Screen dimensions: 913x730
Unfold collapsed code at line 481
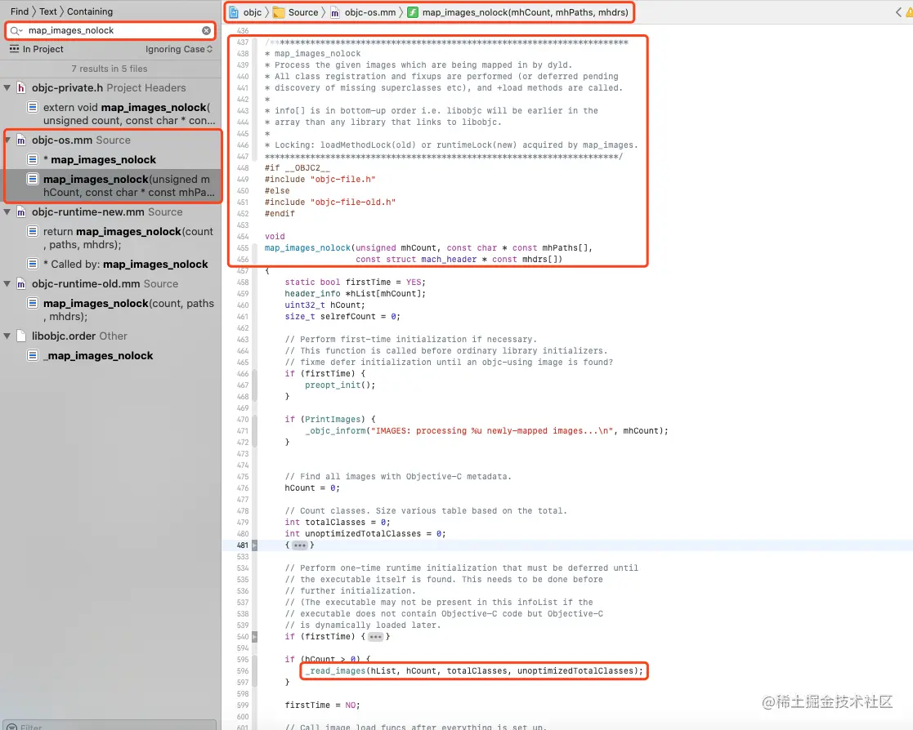300,545
